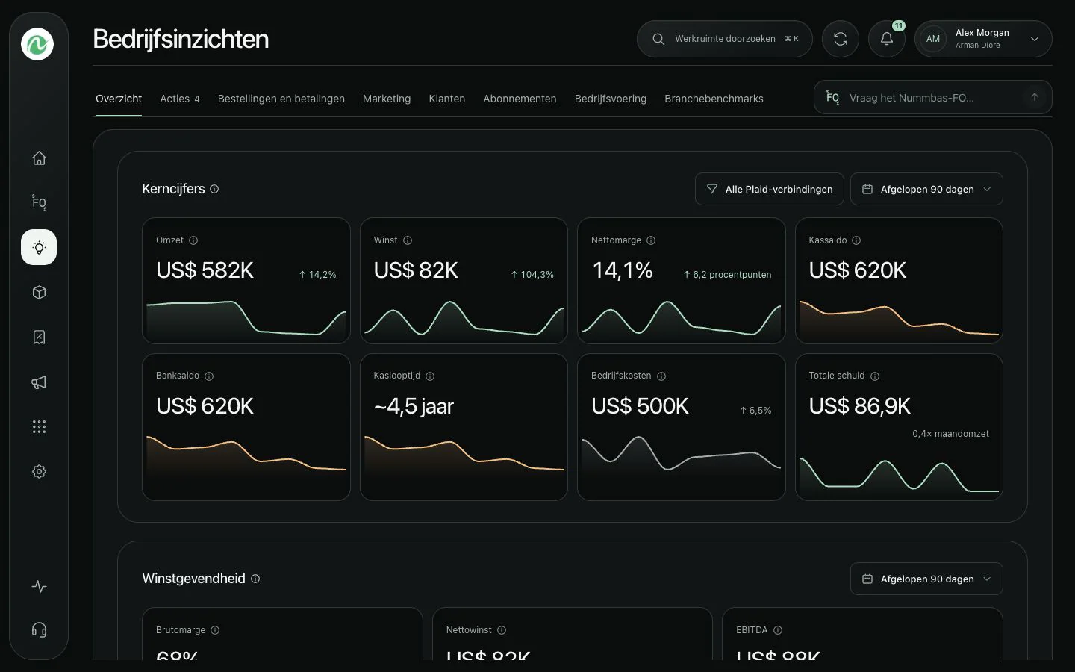Image resolution: width=1075 pixels, height=672 pixels.
Task: Click the info icon next to Totale schuld
Action: (875, 376)
